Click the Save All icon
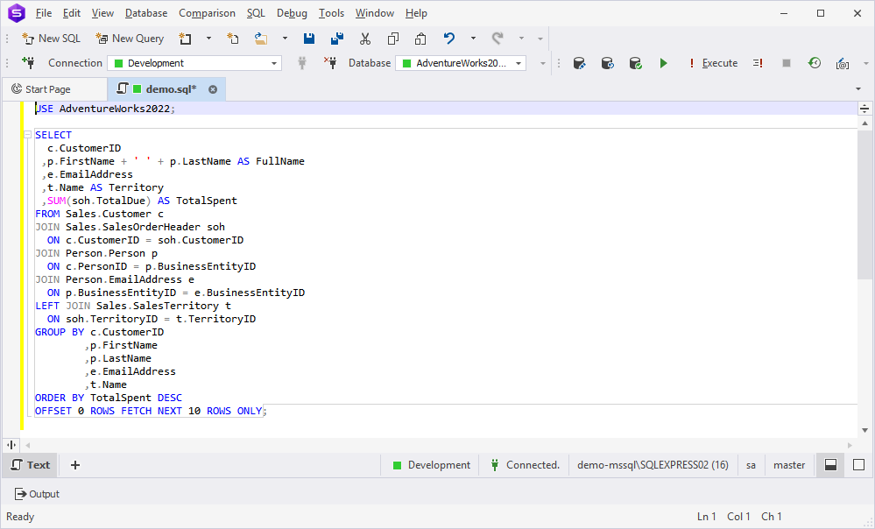 tap(337, 39)
